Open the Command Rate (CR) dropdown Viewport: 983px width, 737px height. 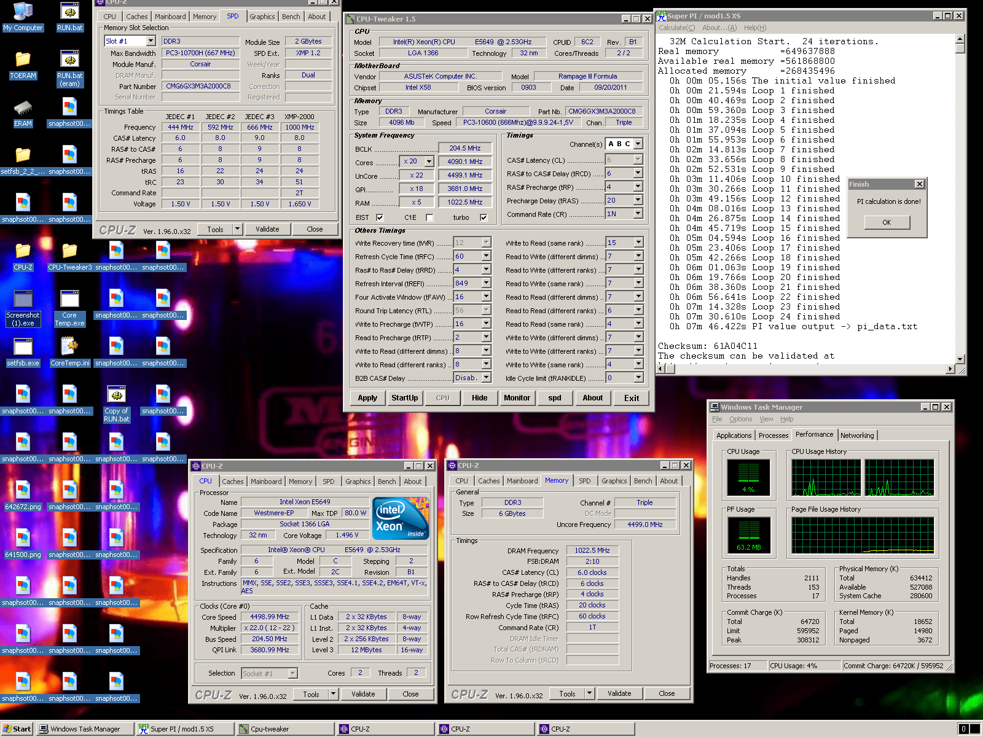coord(638,214)
